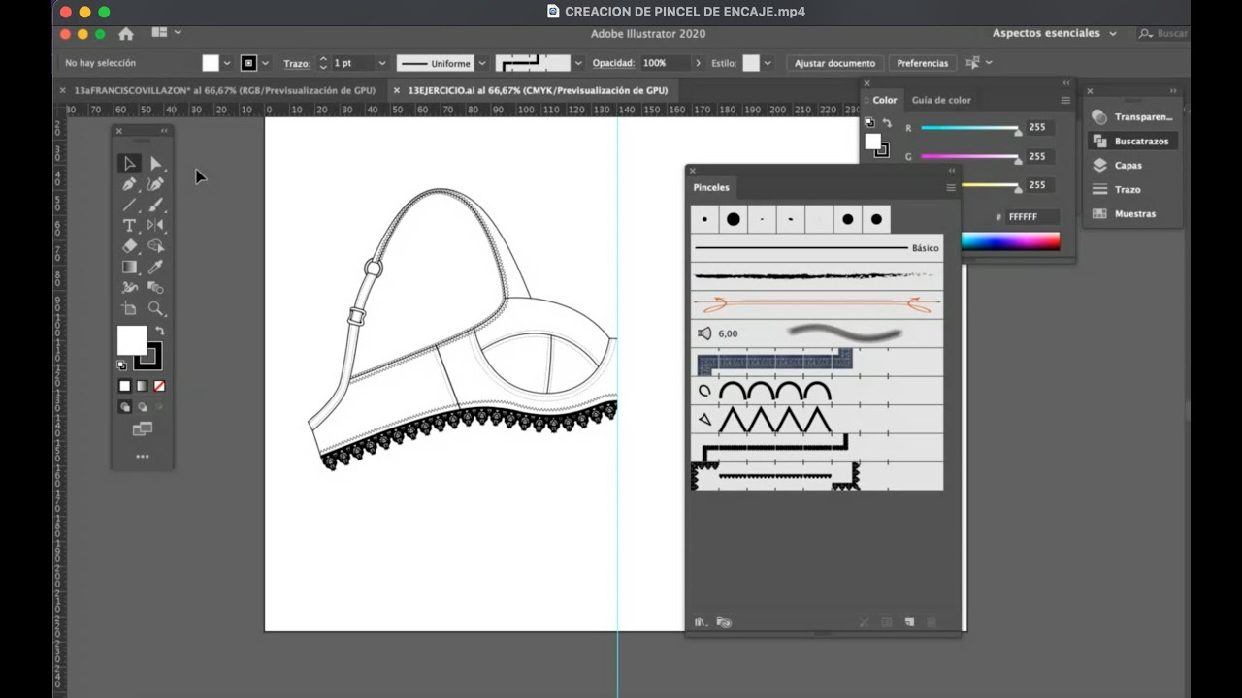This screenshot has width=1242, height=698.
Task: Pick color from spectrum bar
Action: [x=1010, y=241]
